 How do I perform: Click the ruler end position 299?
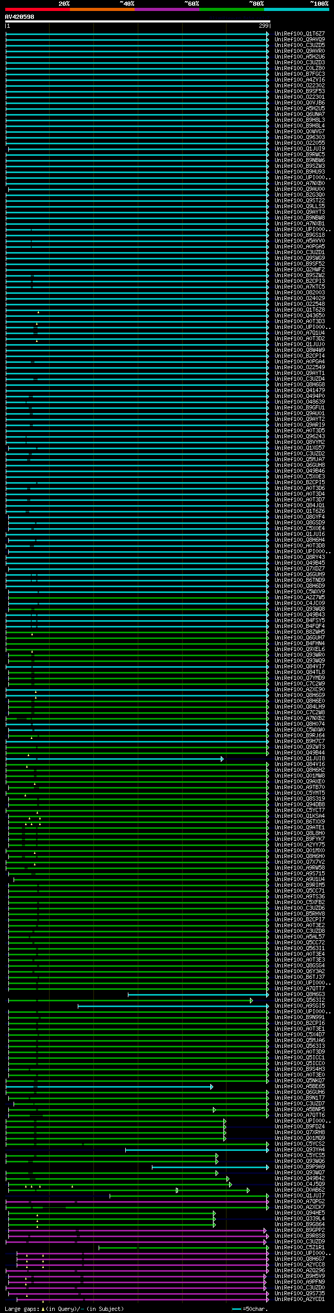point(264,26)
